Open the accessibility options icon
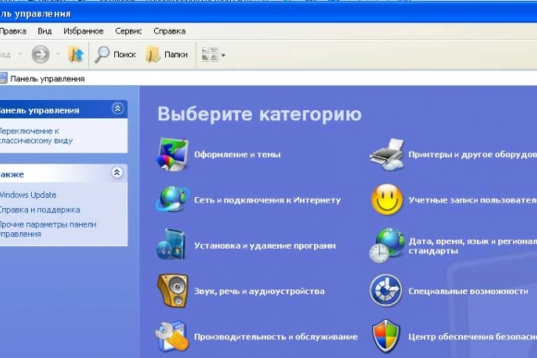Image resolution: width=537 pixels, height=358 pixels. [x=386, y=291]
